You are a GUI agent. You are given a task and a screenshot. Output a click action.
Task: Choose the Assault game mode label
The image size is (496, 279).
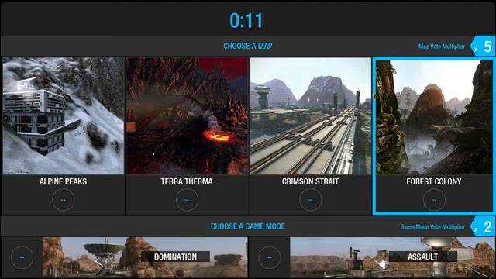pyautogui.click(x=423, y=257)
